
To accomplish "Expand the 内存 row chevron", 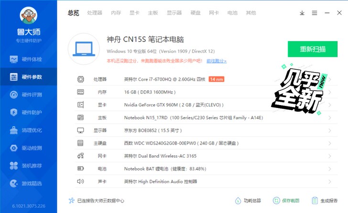I will tap(330, 92).
